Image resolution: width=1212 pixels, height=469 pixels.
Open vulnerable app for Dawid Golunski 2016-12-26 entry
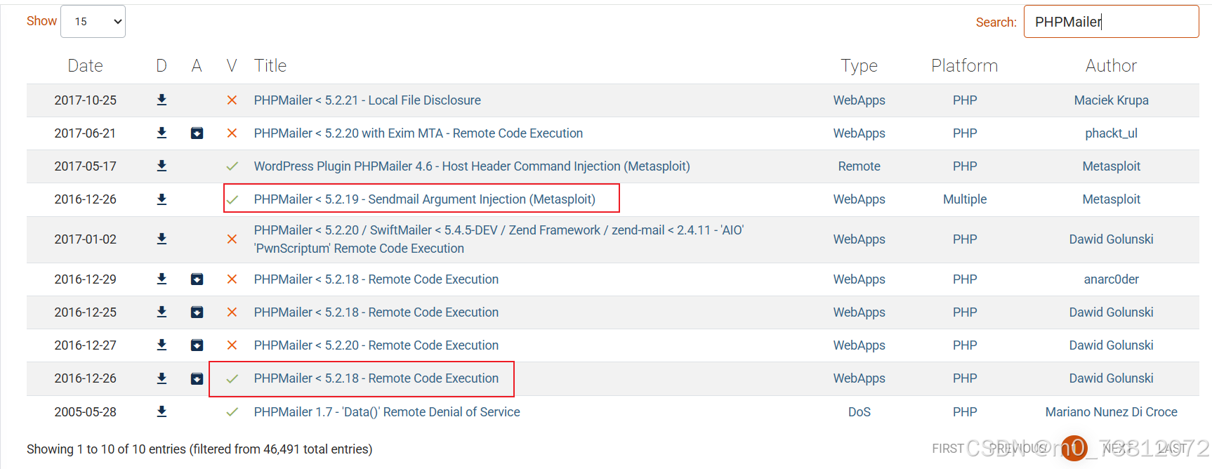click(197, 379)
